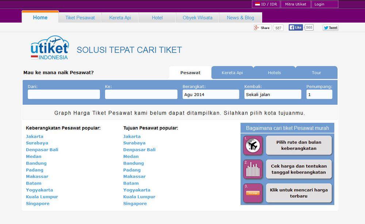Choose Jakarta under Tujuan Pesawat popular
This screenshot has width=365, height=224.
132,136
